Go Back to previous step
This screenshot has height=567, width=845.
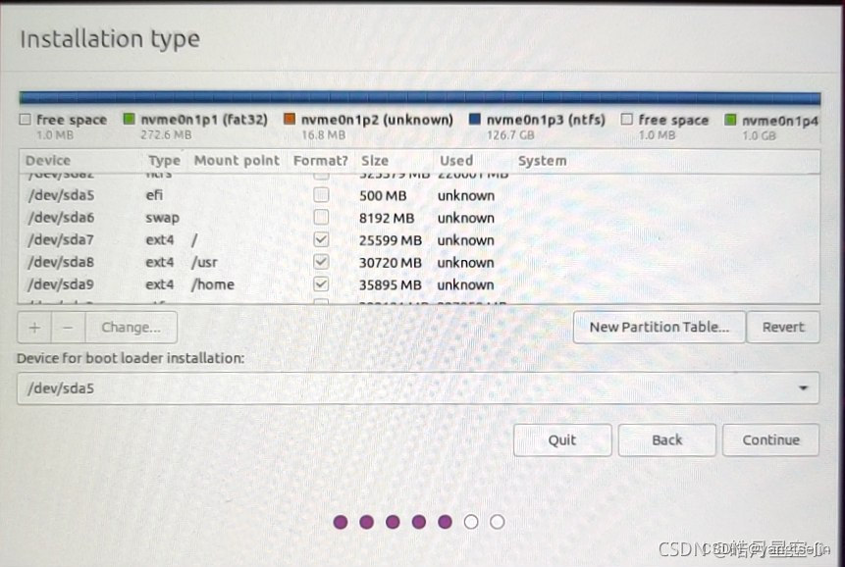tap(667, 439)
